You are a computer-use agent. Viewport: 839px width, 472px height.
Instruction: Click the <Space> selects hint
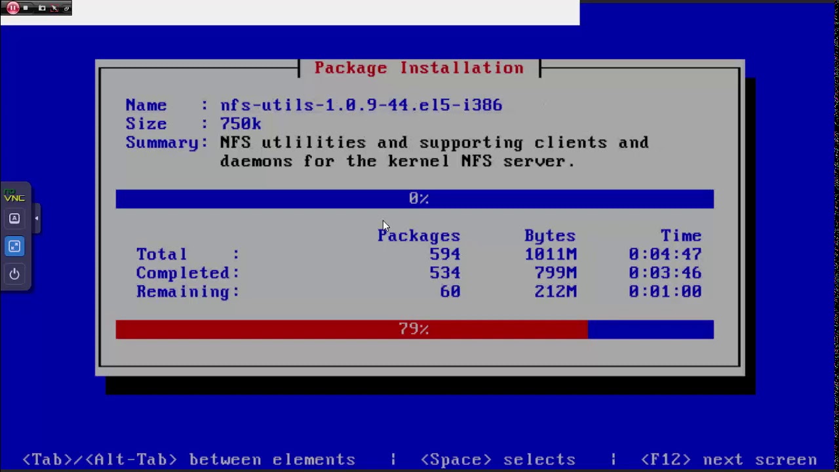[x=498, y=460]
